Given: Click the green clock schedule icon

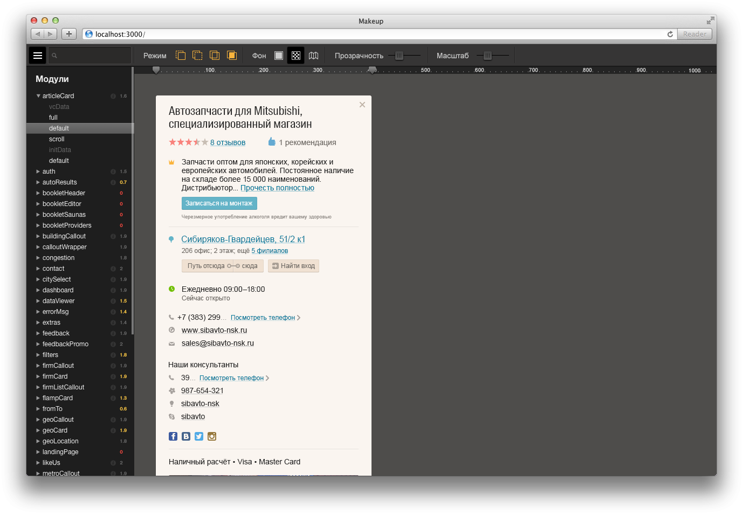Looking at the screenshot, I should click(x=171, y=289).
